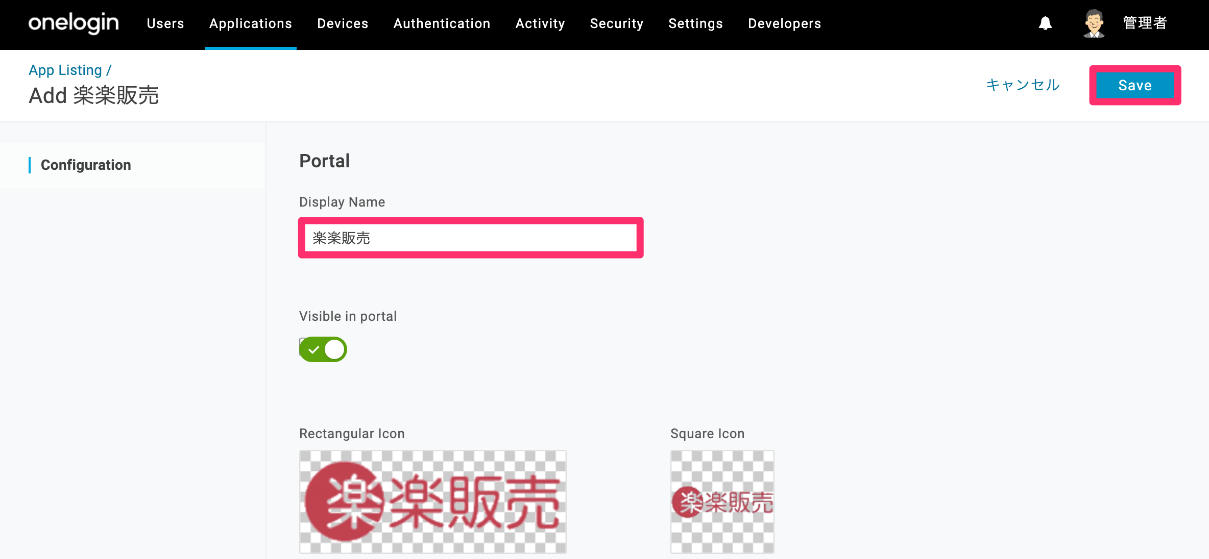Save the new application
Screen dimensions: 1209x559
pos(1135,85)
